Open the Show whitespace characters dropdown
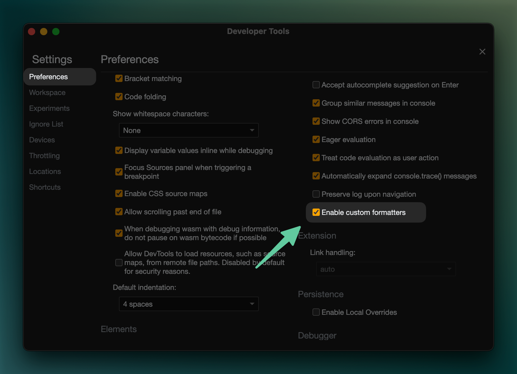Image resolution: width=517 pixels, height=374 pixels. (188, 130)
